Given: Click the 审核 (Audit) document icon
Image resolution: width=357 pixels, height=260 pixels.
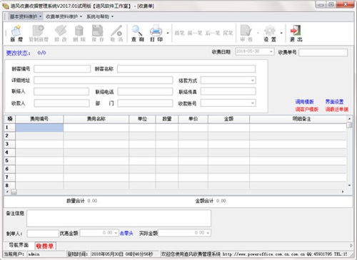Looking at the screenshot, I should pyautogui.click(x=246, y=33).
